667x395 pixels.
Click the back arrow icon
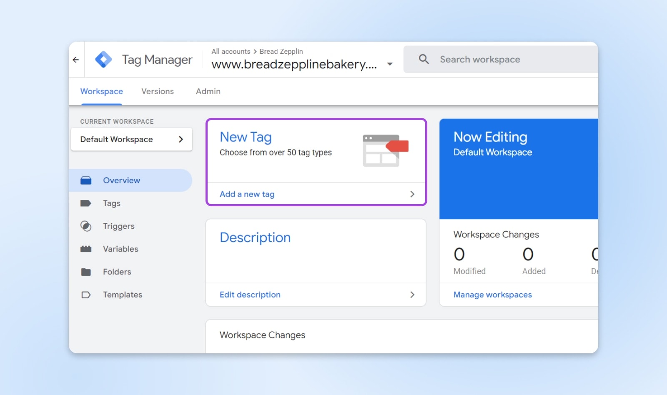(x=76, y=60)
